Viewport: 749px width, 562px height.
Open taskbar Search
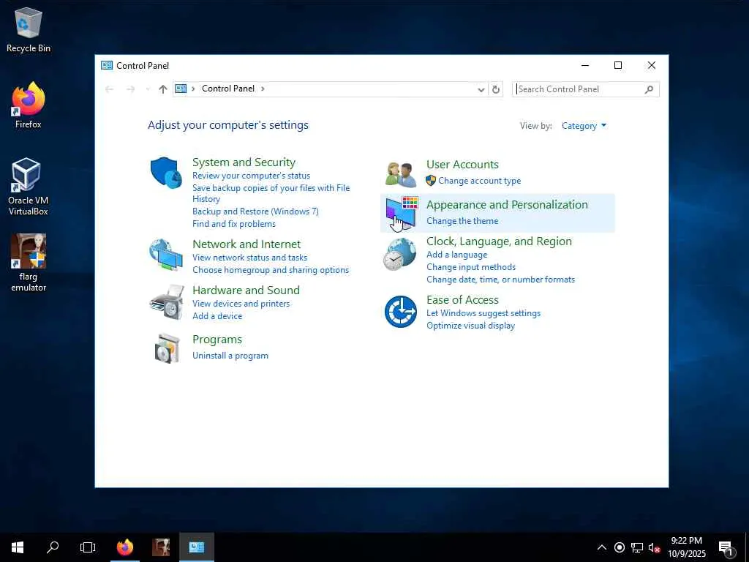pos(53,547)
